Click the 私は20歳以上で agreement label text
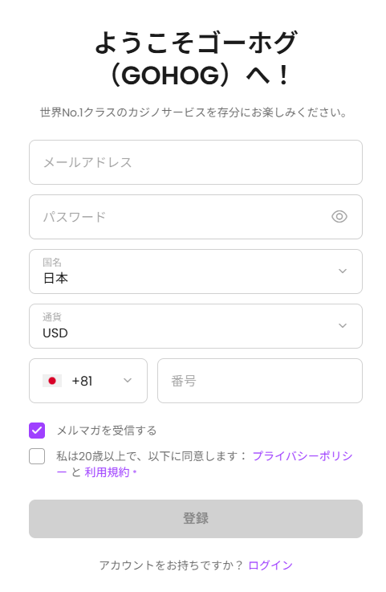Image resolution: width=386 pixels, height=592 pixels. point(151,456)
